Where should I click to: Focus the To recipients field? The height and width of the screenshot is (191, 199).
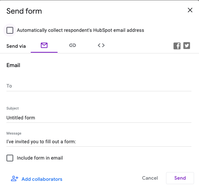click(x=99, y=86)
